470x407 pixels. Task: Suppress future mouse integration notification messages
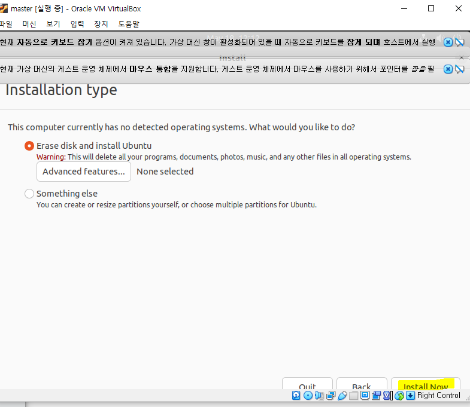459,69
